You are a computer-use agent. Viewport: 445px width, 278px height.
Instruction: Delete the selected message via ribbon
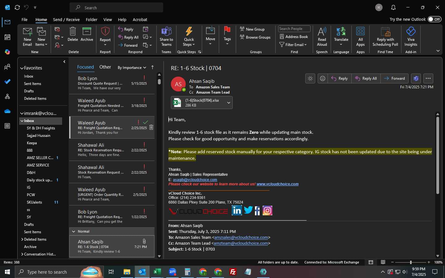point(73,34)
